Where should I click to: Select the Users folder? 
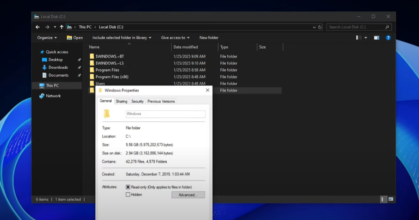100,83
